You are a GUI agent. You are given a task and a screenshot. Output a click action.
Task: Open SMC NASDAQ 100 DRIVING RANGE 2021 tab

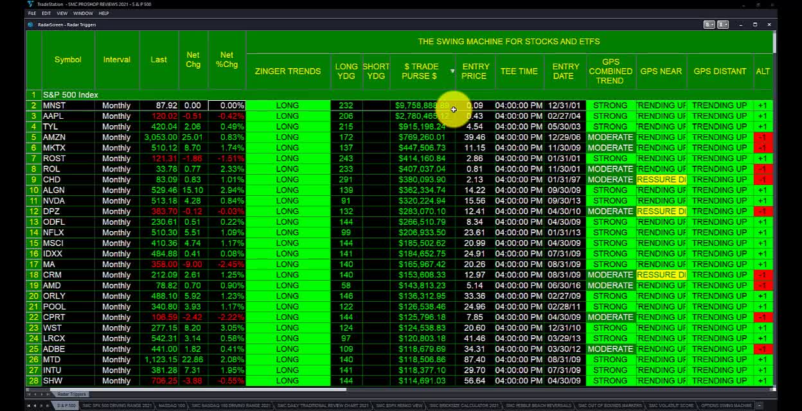coord(231,406)
